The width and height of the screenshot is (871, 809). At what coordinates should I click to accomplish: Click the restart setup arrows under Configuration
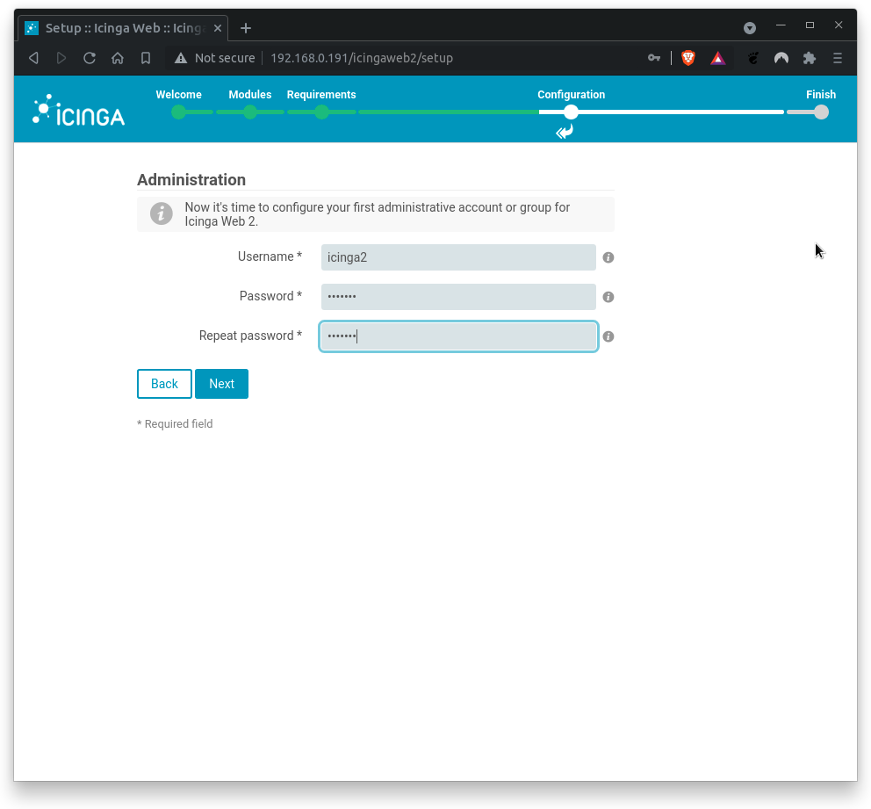[564, 132]
